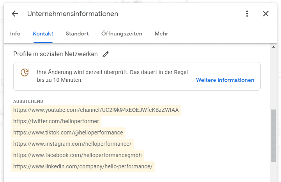Viewport: 281px width, 182px height.
Task: Click the pending Instagram profile URL
Action: [x=72, y=144]
